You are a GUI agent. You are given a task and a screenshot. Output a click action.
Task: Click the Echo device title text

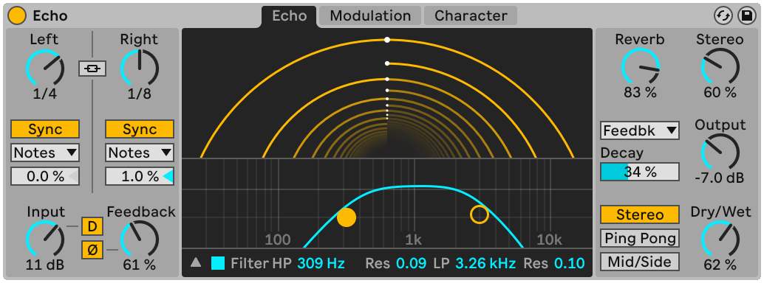(x=50, y=16)
